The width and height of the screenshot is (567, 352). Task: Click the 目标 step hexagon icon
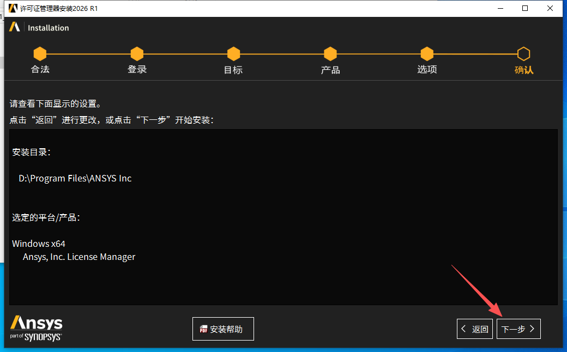coord(233,54)
